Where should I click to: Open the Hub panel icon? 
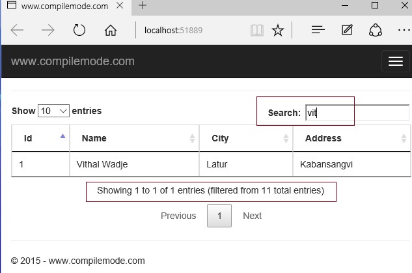click(318, 30)
